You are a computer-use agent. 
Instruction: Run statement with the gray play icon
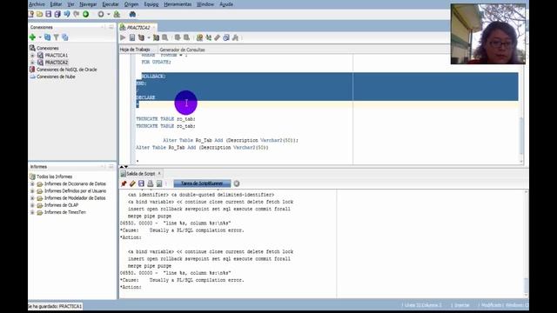pos(123,37)
